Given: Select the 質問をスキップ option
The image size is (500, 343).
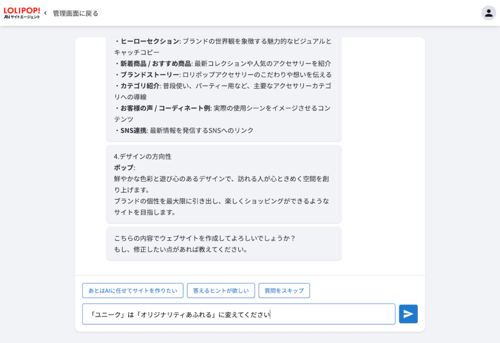Looking at the screenshot, I should click(284, 290).
